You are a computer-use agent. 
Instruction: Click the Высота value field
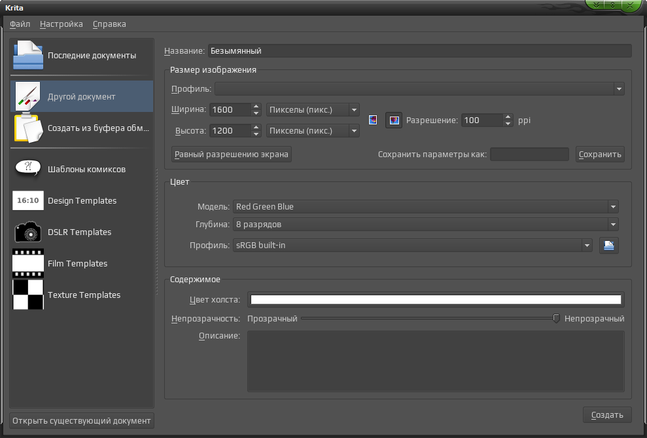point(230,131)
